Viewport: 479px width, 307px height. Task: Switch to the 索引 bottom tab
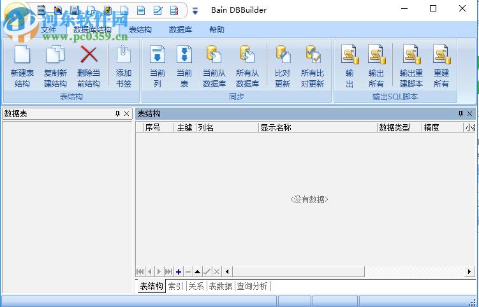click(x=175, y=286)
